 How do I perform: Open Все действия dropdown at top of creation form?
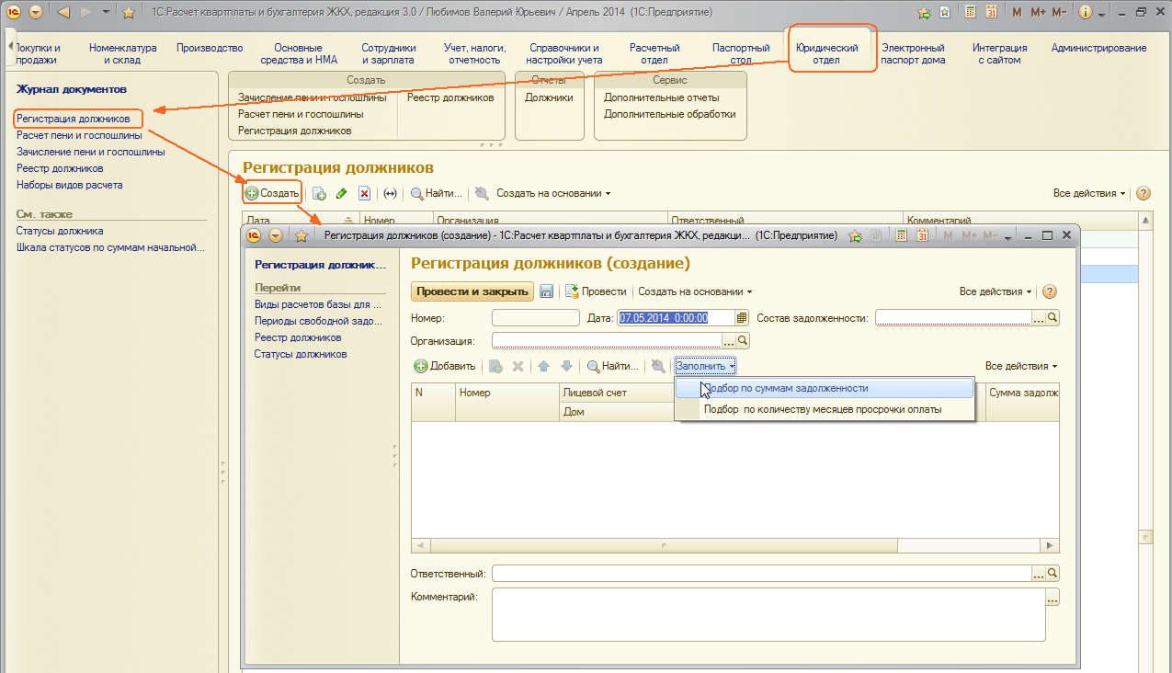[996, 291]
